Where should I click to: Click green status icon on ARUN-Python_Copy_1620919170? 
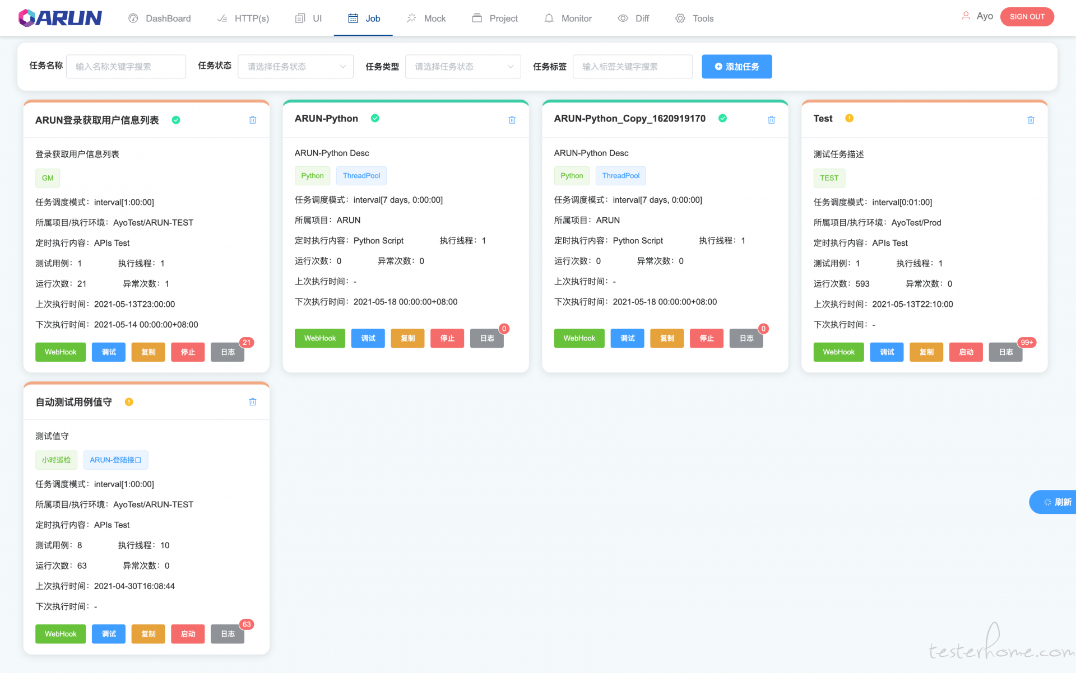(x=722, y=118)
